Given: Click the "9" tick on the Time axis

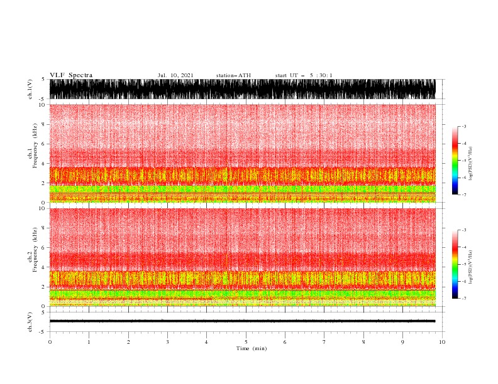Looking at the screenshot, I should pos(402,342).
